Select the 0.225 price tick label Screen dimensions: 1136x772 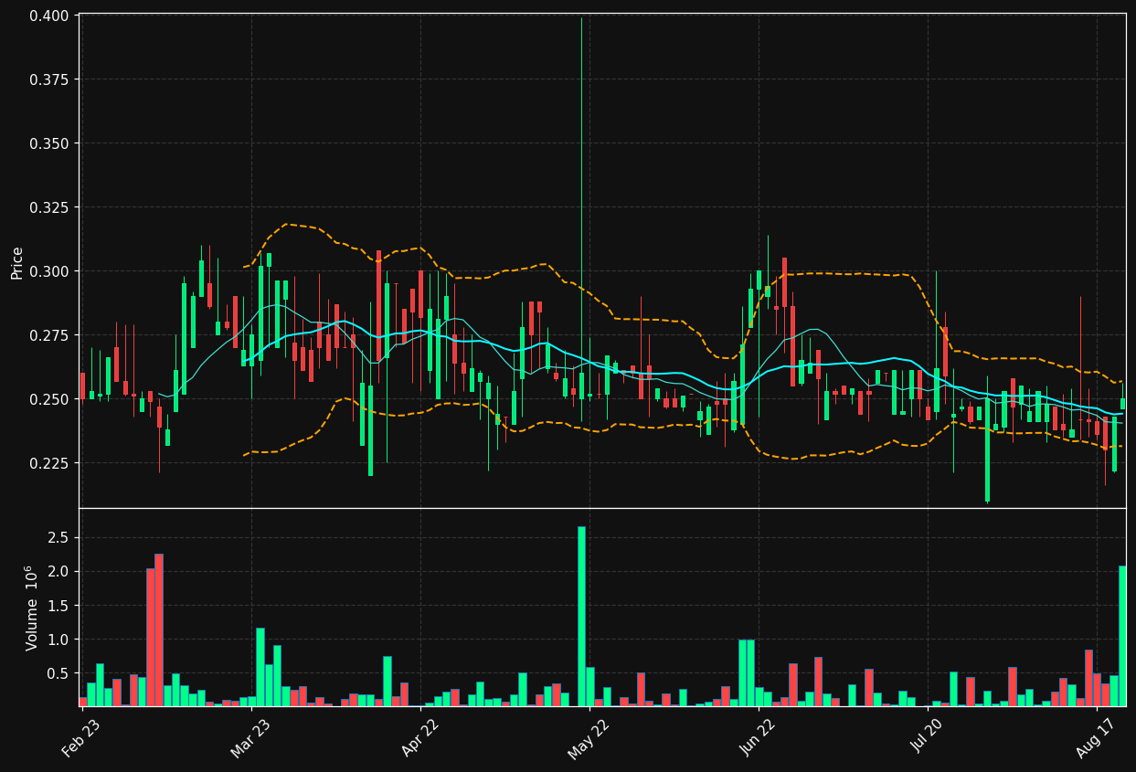(49, 463)
